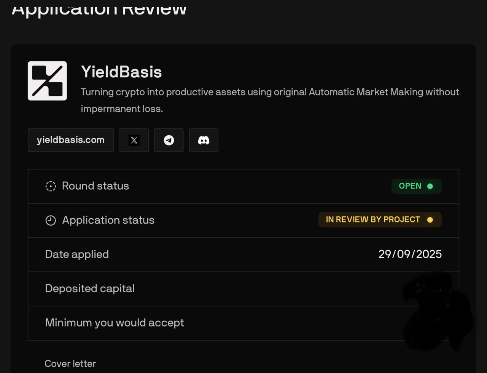This screenshot has height=373, width=487.
Task: Click the clock icon beside Application status
Action: (x=51, y=220)
